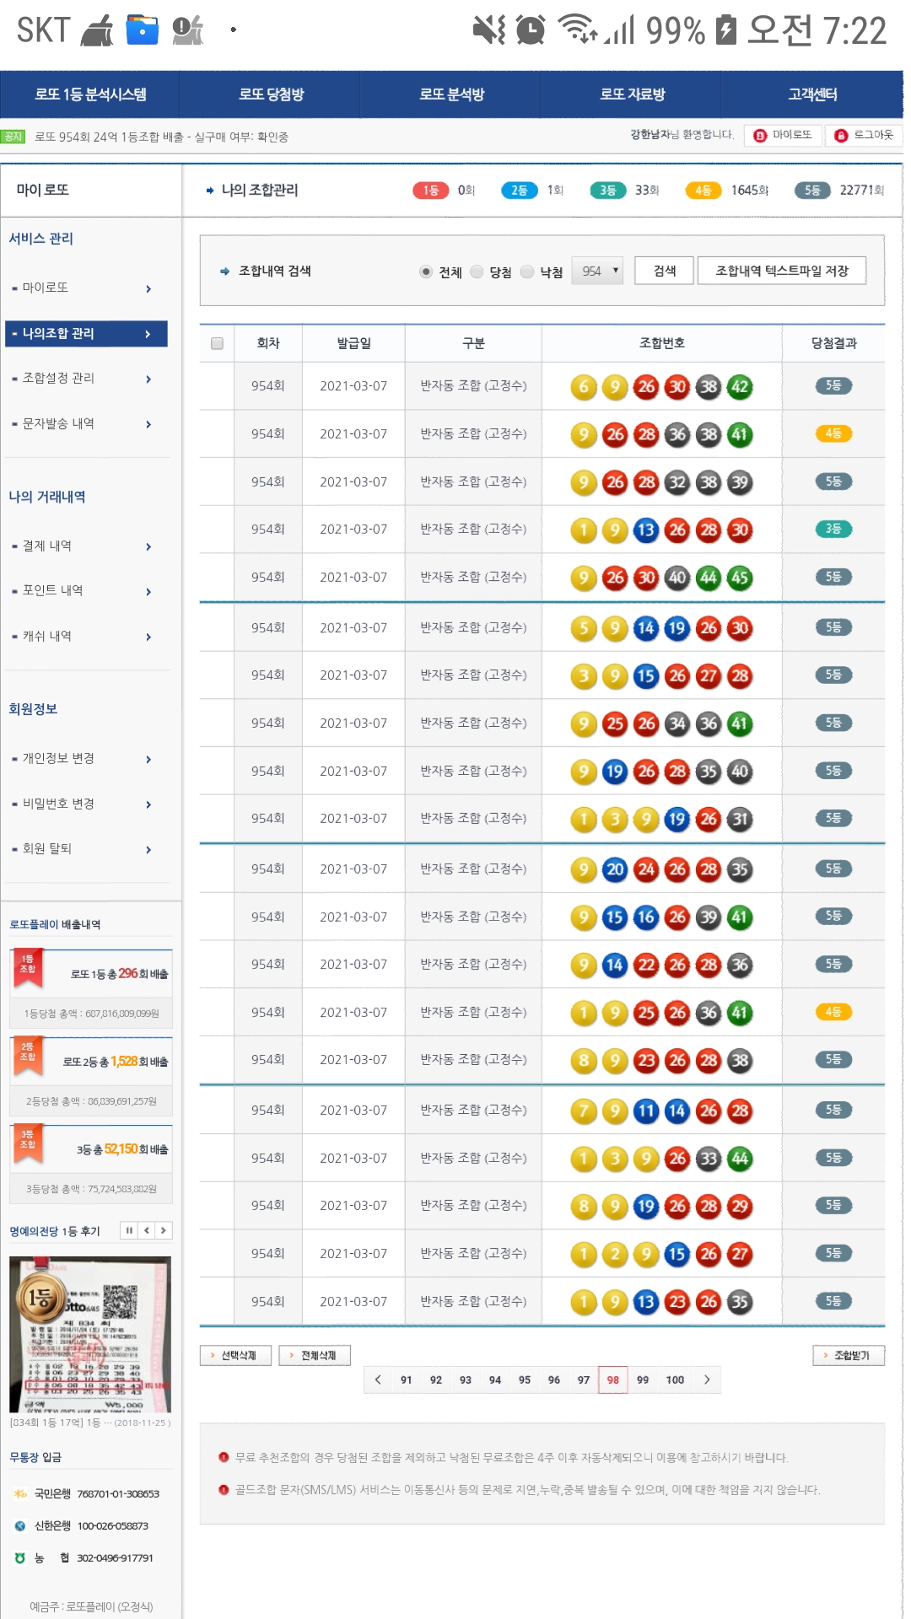The image size is (911, 1619).
Task: Open 고객센터 top menu
Action: pos(812,94)
